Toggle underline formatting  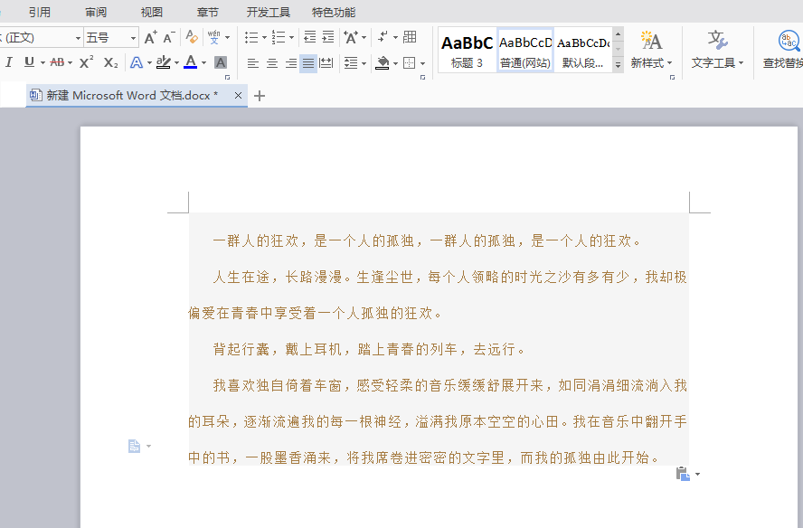pyautogui.click(x=29, y=62)
